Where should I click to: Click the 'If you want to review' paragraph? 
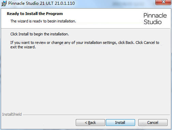[x=85, y=45]
